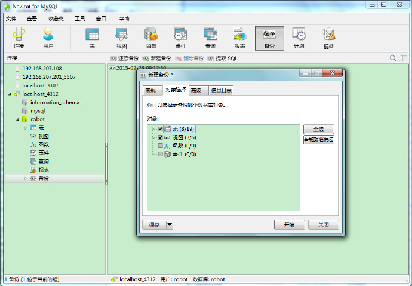Click the 保存 button
Viewport: 412px width, 286px height.
coord(155,225)
